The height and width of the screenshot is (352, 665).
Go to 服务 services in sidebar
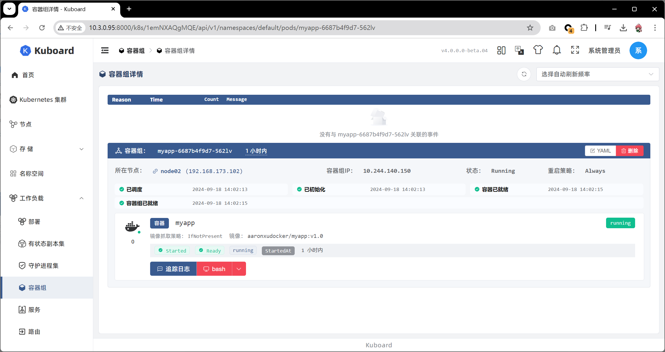(34, 310)
